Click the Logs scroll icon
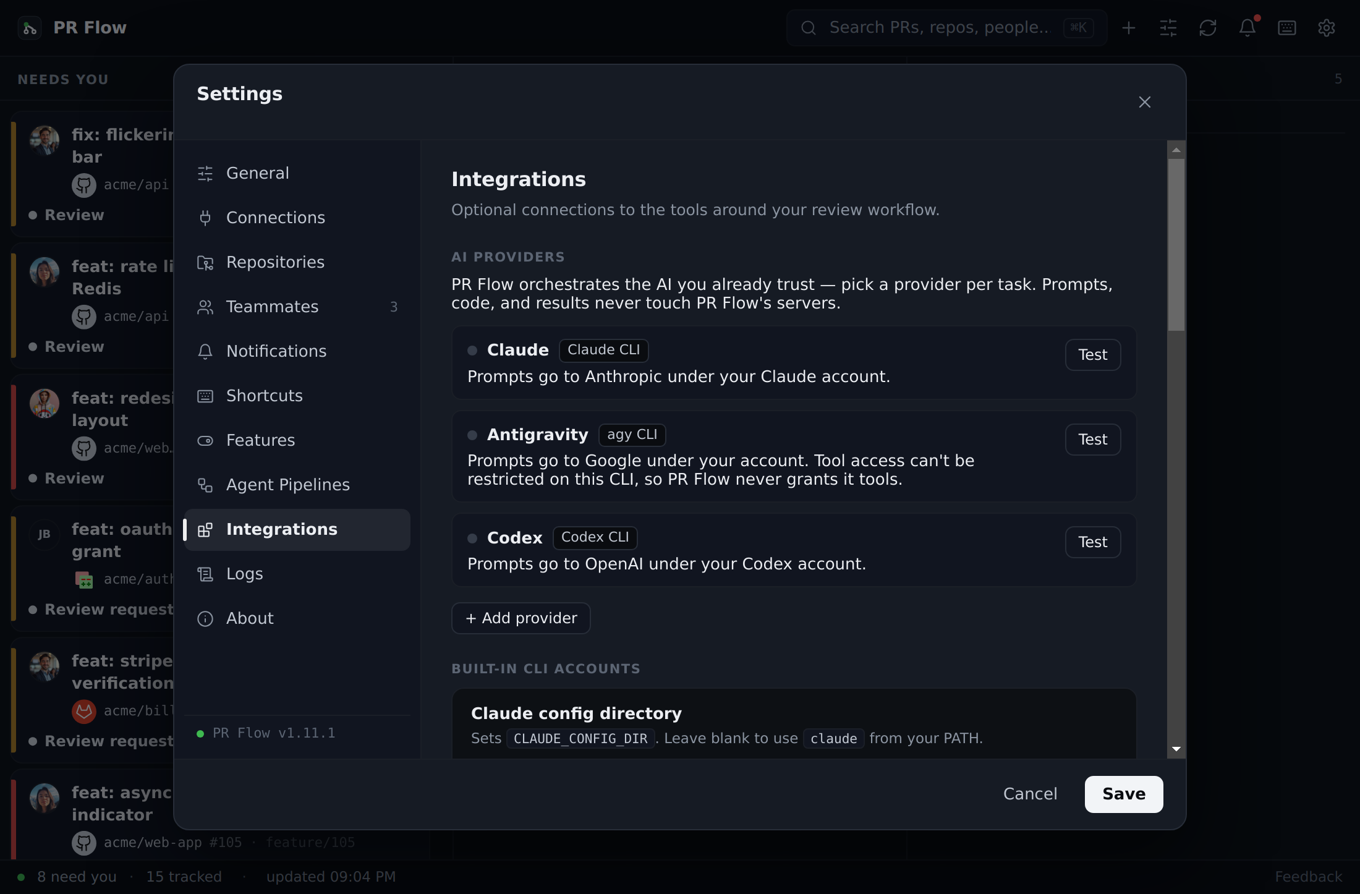The width and height of the screenshot is (1360, 894). pos(205,574)
